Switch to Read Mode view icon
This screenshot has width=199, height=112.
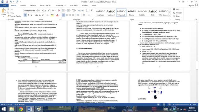pyautogui.click(x=158, y=105)
